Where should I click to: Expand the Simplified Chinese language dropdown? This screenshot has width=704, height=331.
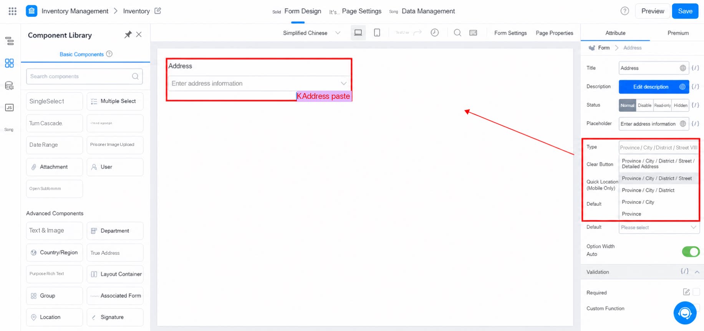(x=311, y=33)
